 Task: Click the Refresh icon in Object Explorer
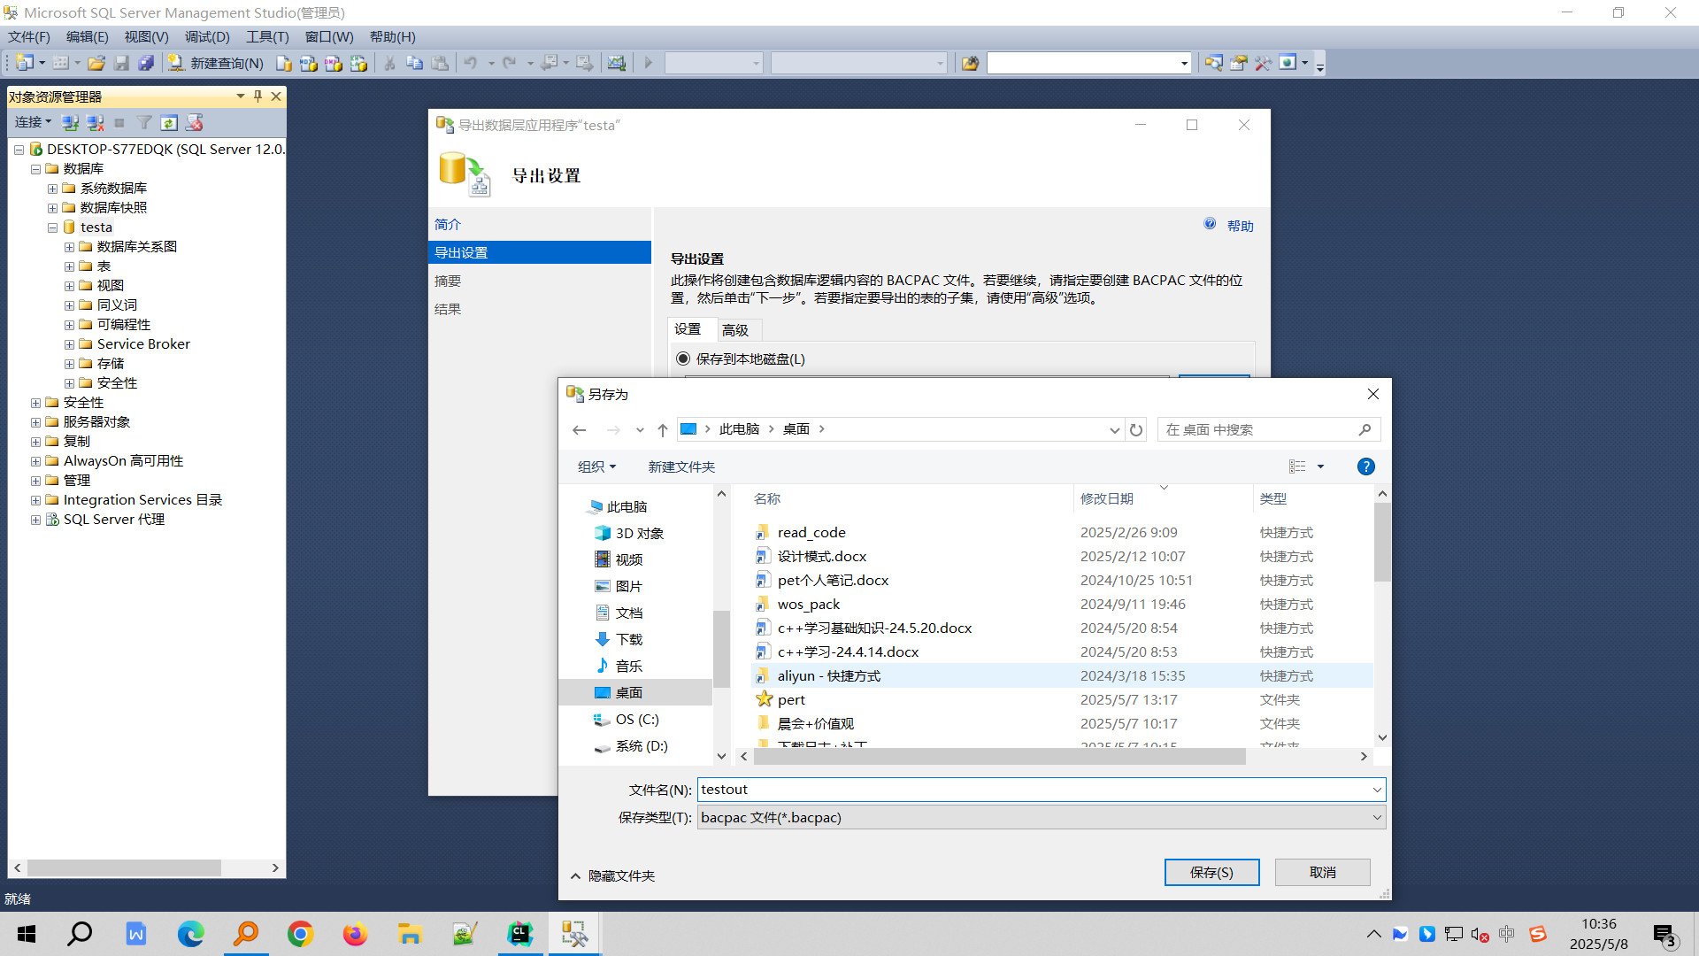tap(169, 122)
